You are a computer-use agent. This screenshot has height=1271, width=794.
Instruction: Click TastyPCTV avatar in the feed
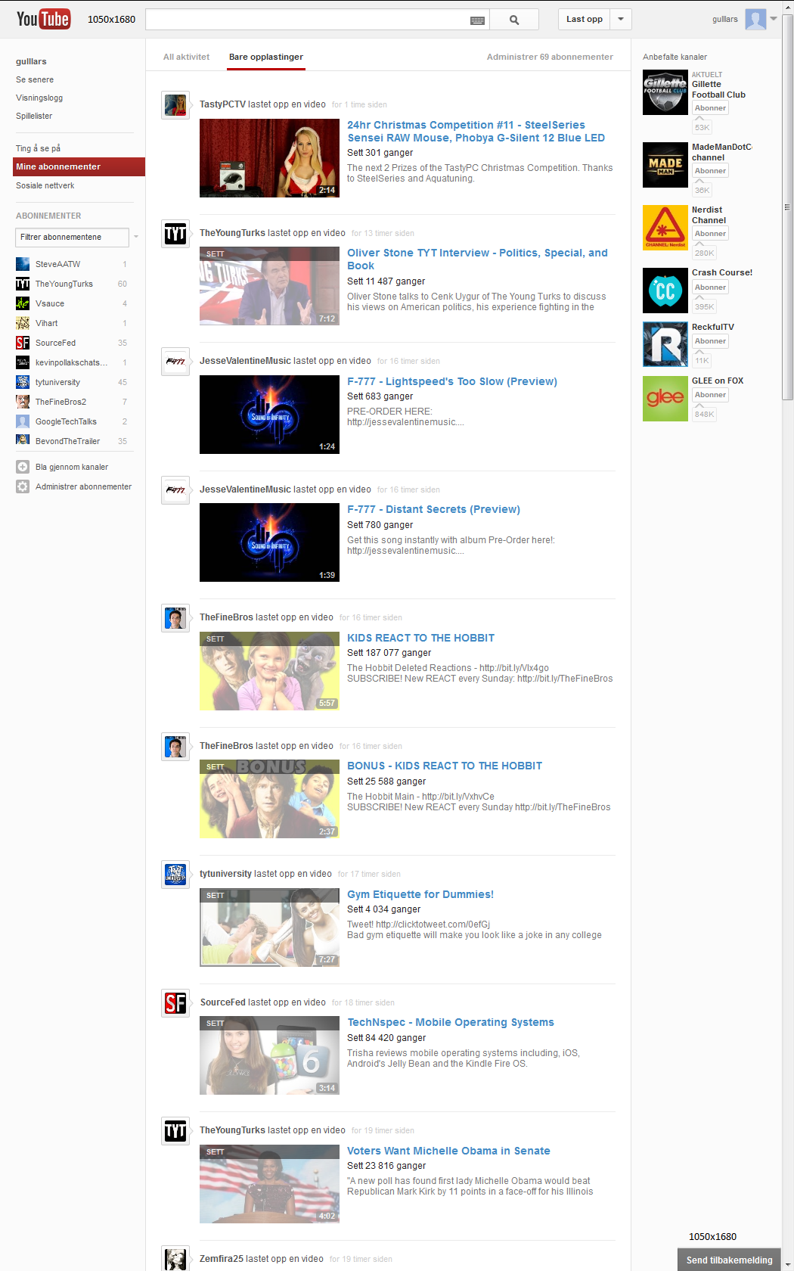(175, 105)
